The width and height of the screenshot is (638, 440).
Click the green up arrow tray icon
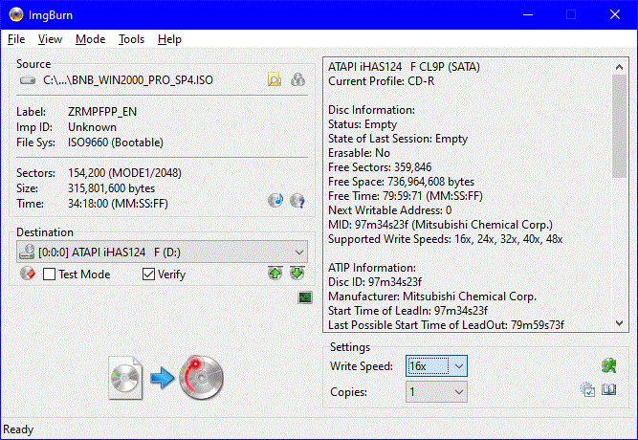tap(275, 273)
